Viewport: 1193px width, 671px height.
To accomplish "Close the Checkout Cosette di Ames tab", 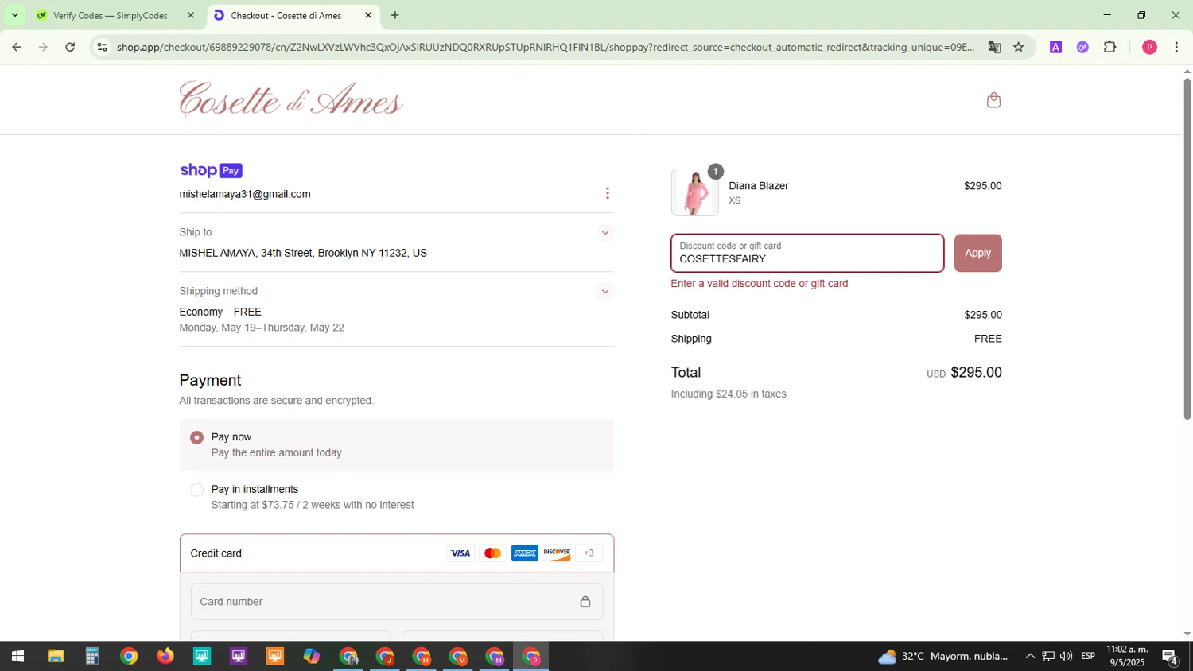I will tap(368, 15).
